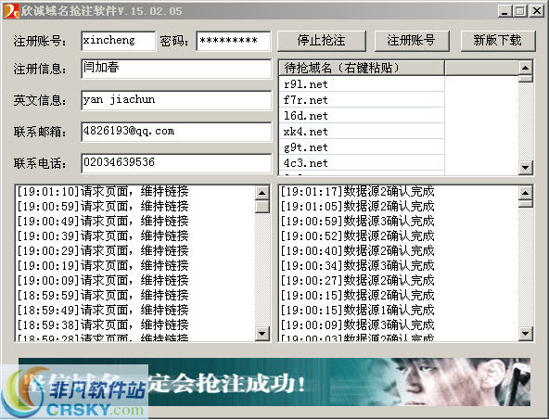Image resolution: width=549 pixels, height=420 pixels.
Task: Select domain row 4c3.net
Action: [362, 163]
